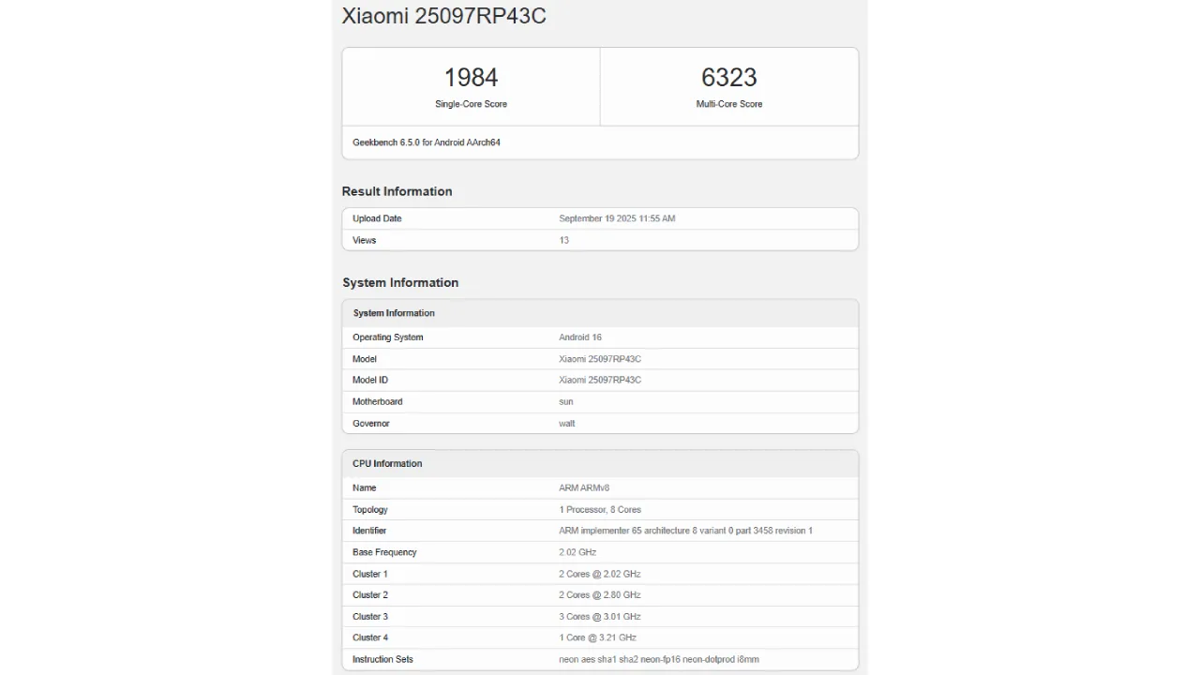Select the 'Cluster 3' row label
The image size is (1200, 675).
(370, 617)
